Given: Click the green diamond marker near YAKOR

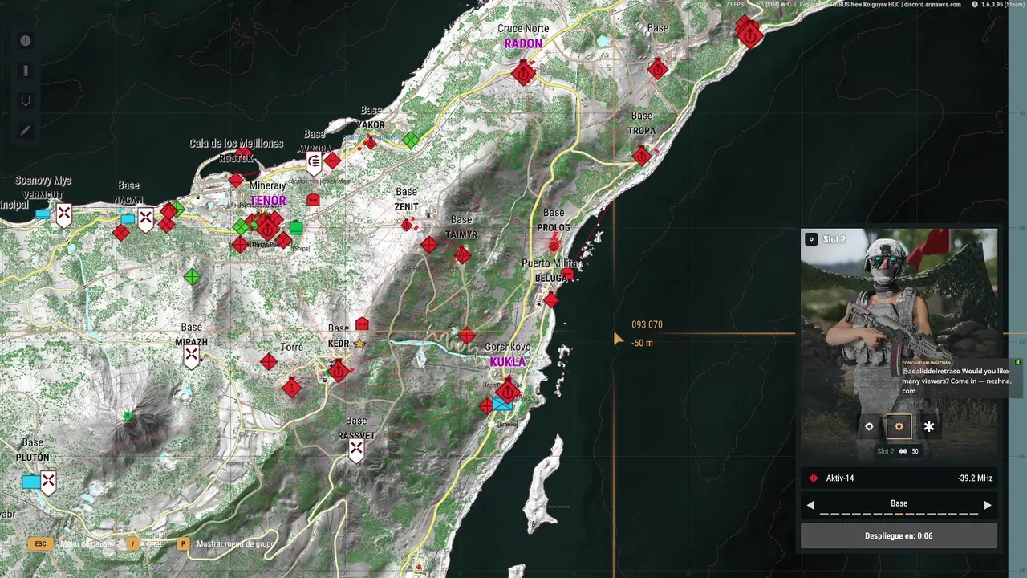Looking at the screenshot, I should point(411,140).
